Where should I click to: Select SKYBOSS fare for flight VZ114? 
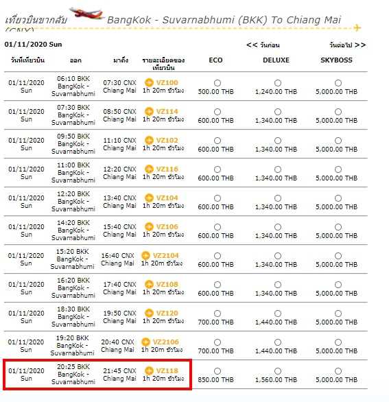(x=338, y=112)
